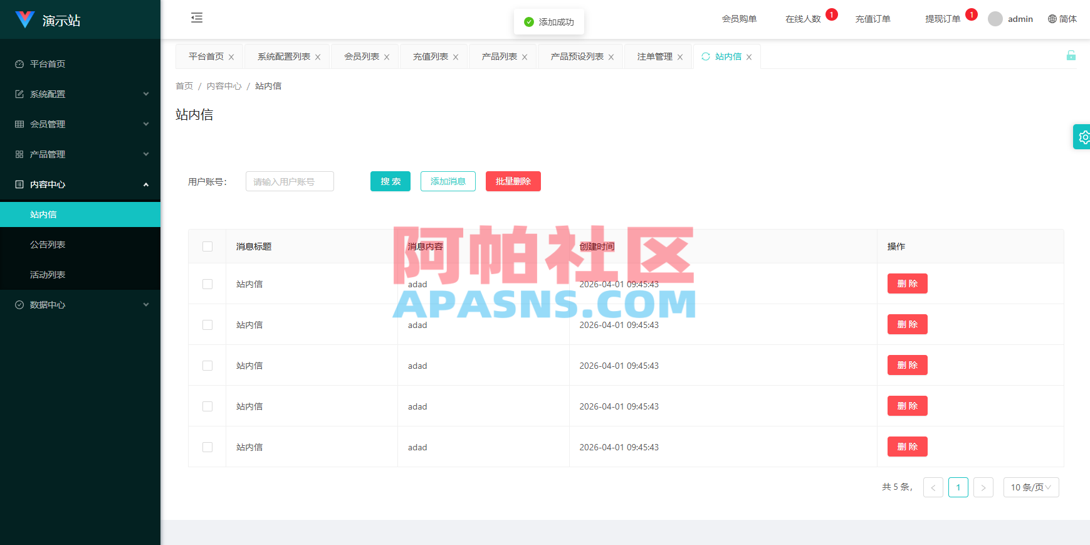This screenshot has height=545, width=1090.
Task: Click the green lock icon beside tabs
Action: pyautogui.click(x=1071, y=55)
